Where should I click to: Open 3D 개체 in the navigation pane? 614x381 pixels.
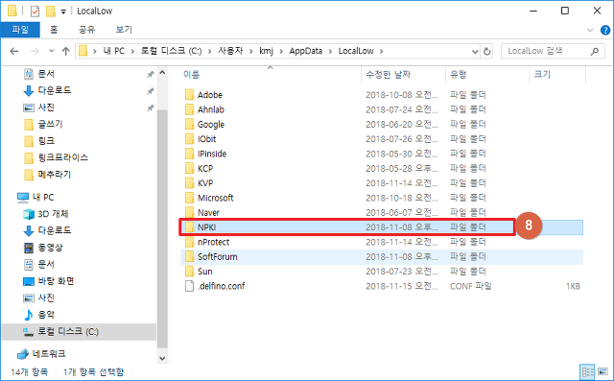[46, 214]
